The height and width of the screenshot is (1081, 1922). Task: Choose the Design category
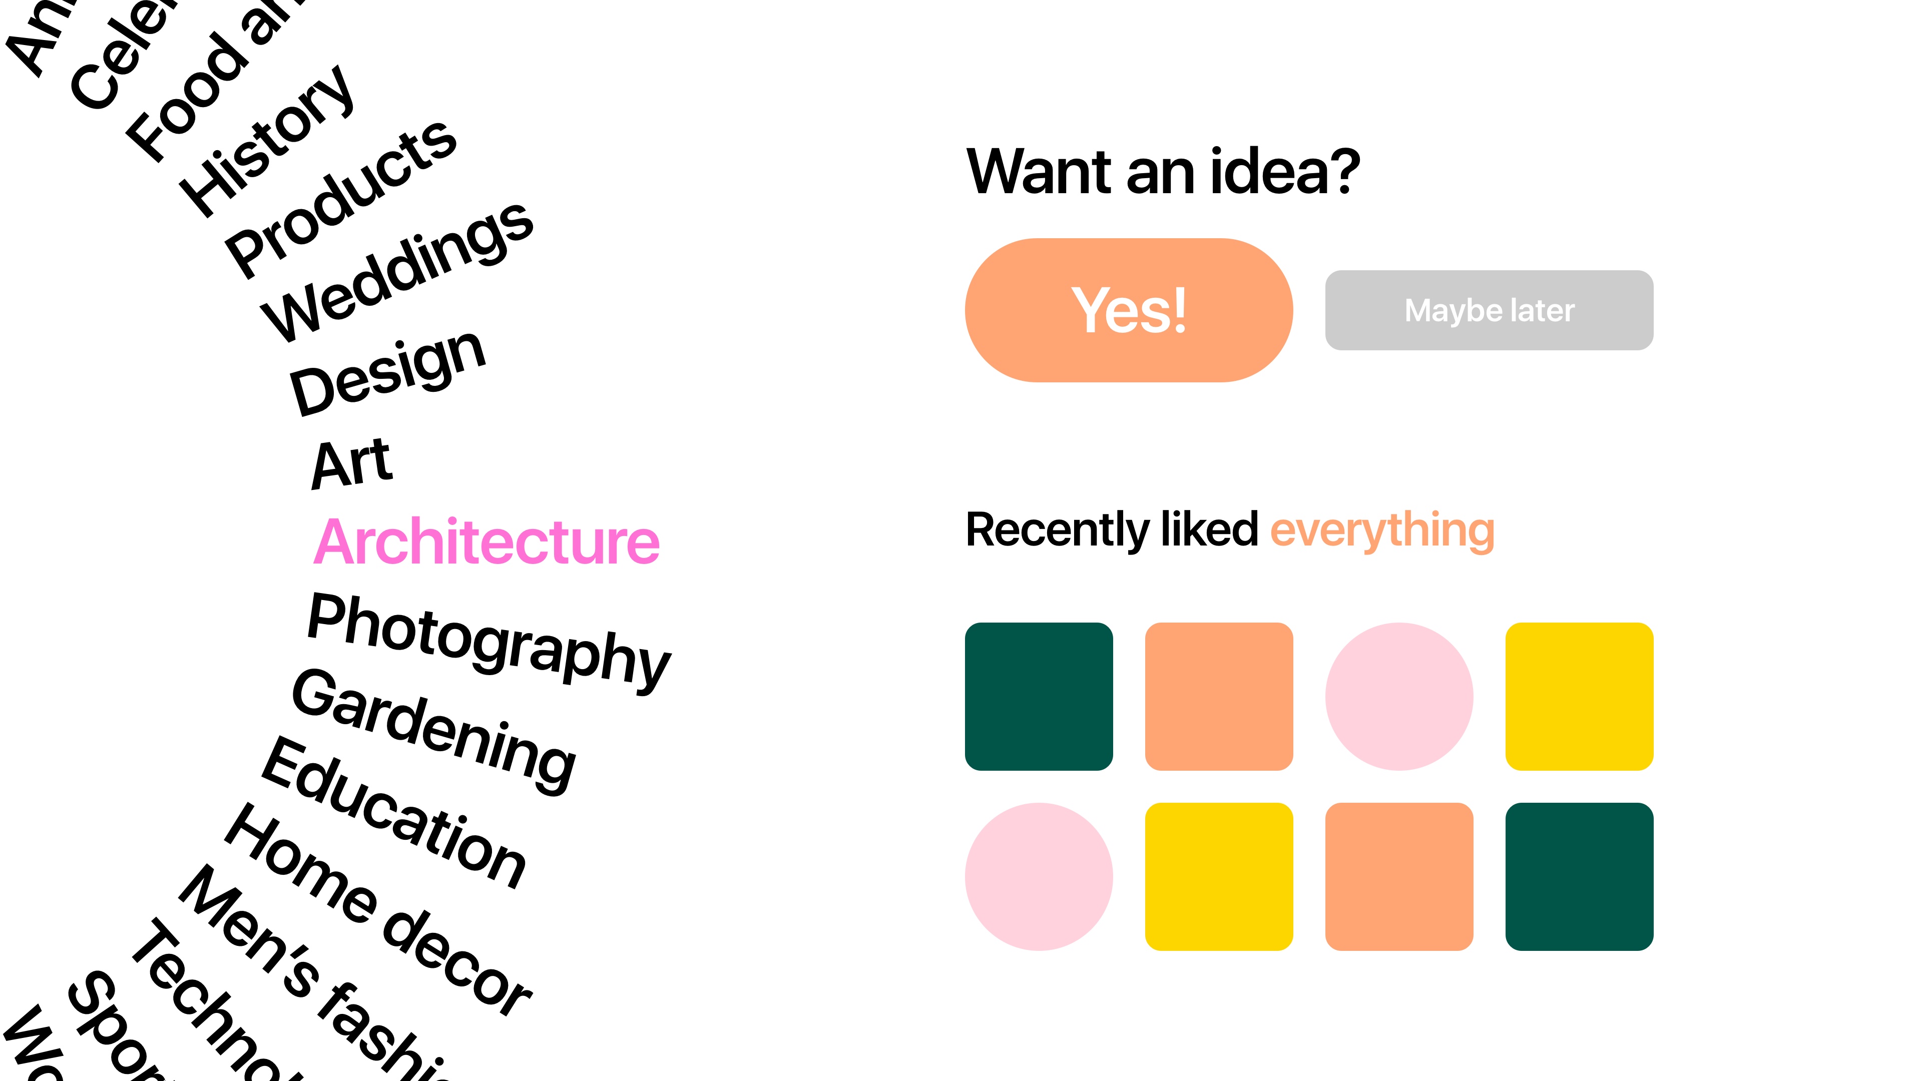[388, 371]
